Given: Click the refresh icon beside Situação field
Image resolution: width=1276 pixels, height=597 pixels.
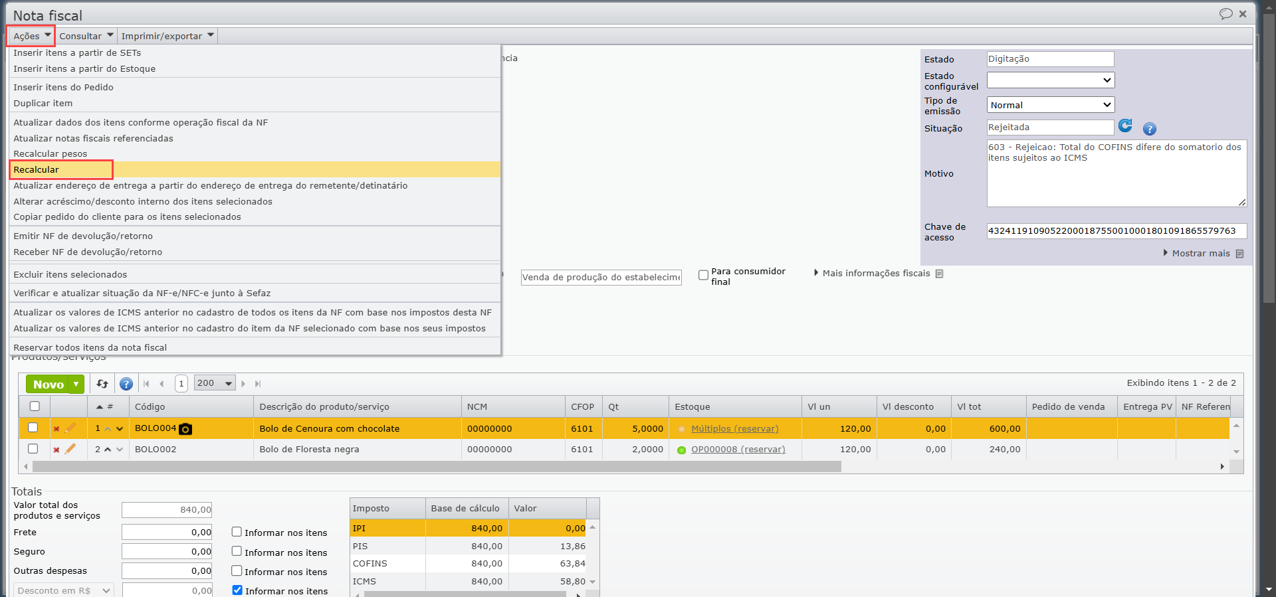Looking at the screenshot, I should click(x=1125, y=126).
